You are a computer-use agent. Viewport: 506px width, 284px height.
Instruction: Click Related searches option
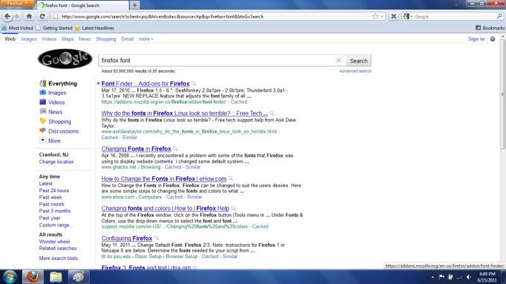[58, 248]
